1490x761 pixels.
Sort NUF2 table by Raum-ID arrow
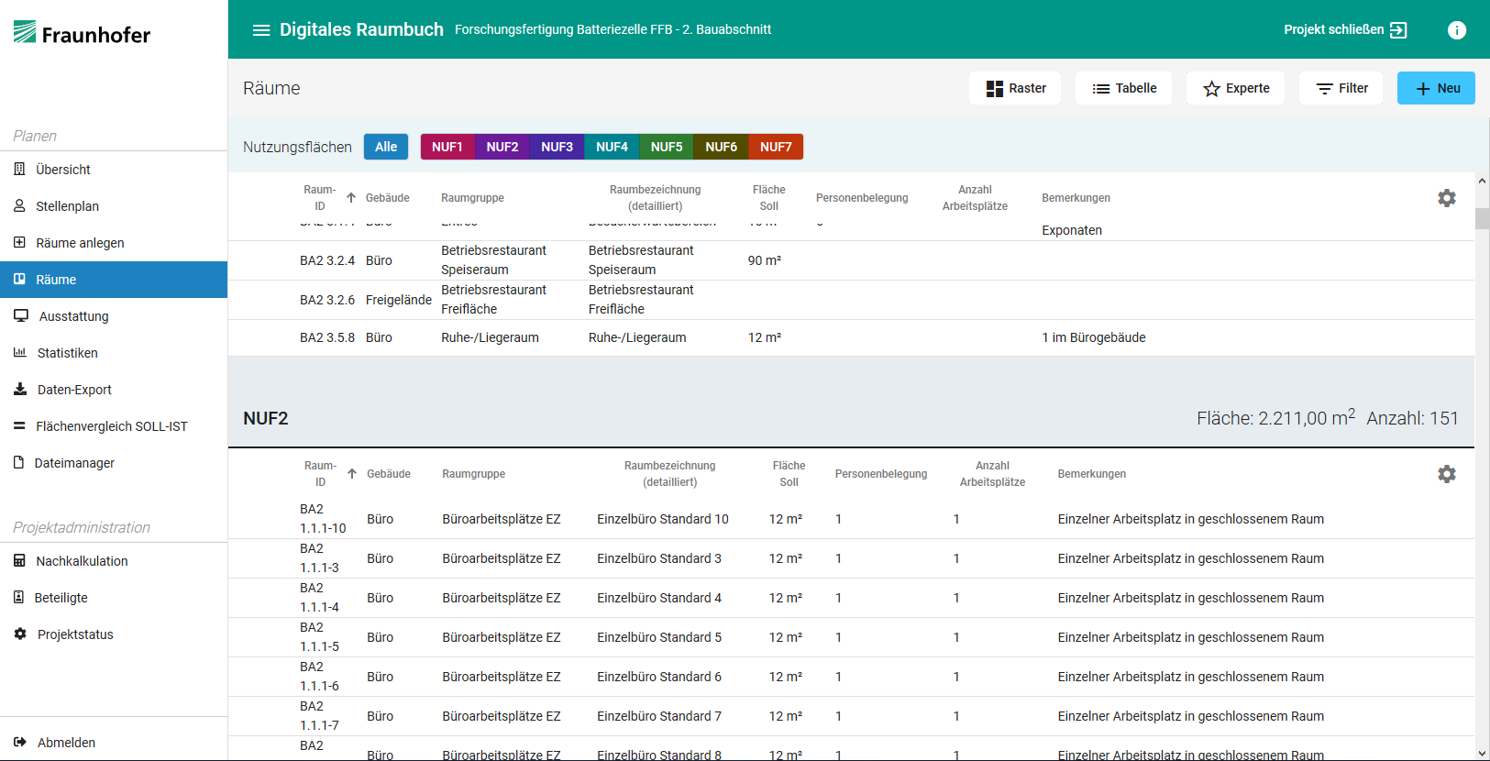click(352, 474)
